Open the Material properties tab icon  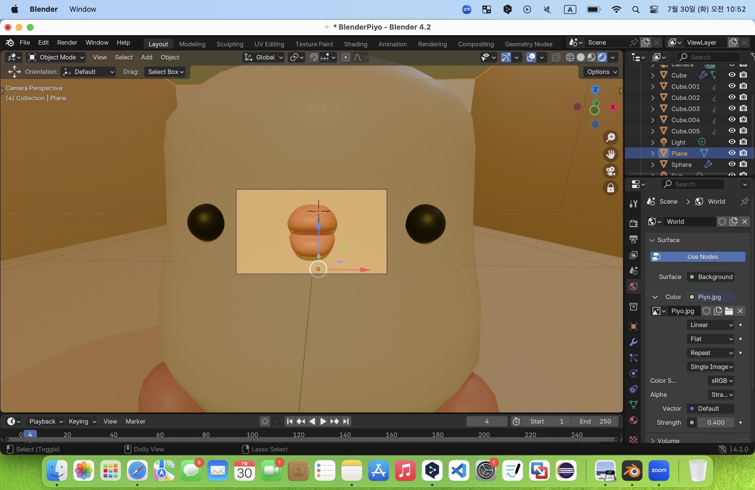coord(634,420)
